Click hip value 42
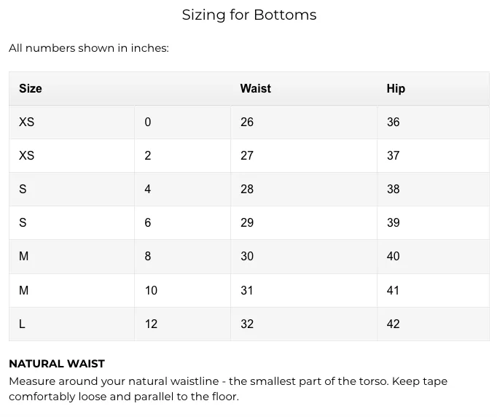 pyautogui.click(x=393, y=324)
